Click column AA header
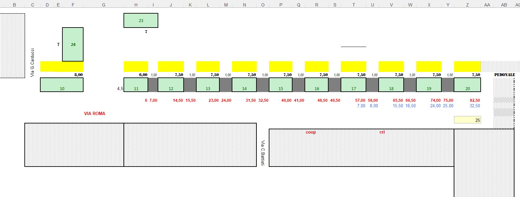The width and height of the screenshot is (520, 197). point(487,5)
